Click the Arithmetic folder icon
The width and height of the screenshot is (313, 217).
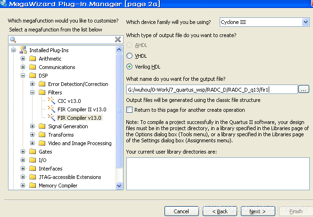coord(33,58)
